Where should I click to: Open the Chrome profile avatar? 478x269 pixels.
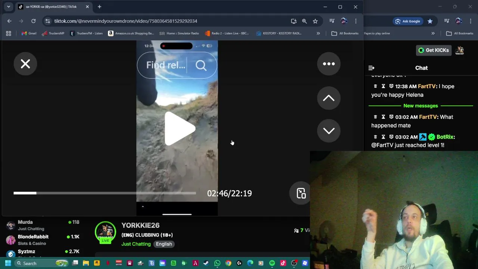344,21
